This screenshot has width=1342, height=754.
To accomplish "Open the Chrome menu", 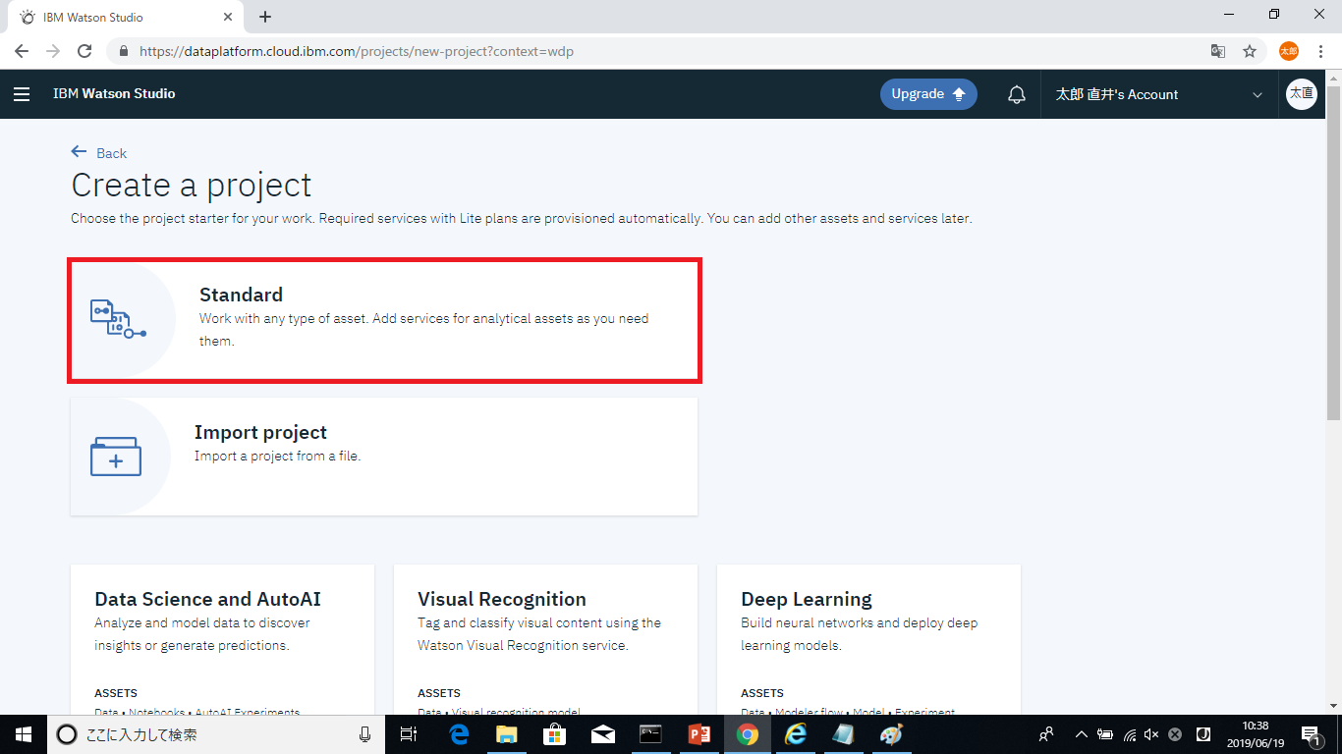I will [1320, 51].
